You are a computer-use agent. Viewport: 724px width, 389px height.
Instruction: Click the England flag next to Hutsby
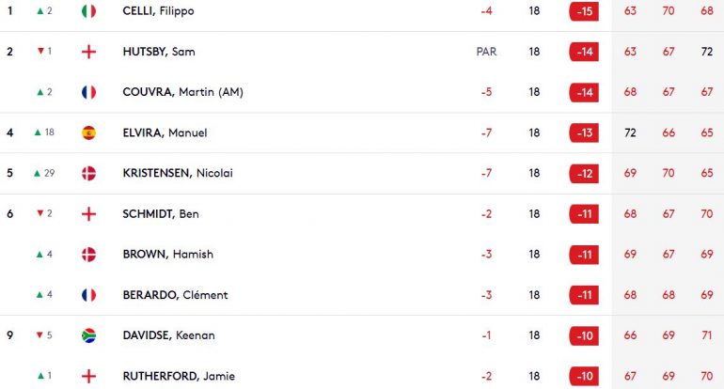[x=88, y=52]
